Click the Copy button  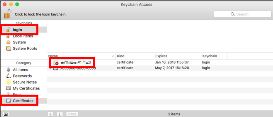tap(72, 114)
